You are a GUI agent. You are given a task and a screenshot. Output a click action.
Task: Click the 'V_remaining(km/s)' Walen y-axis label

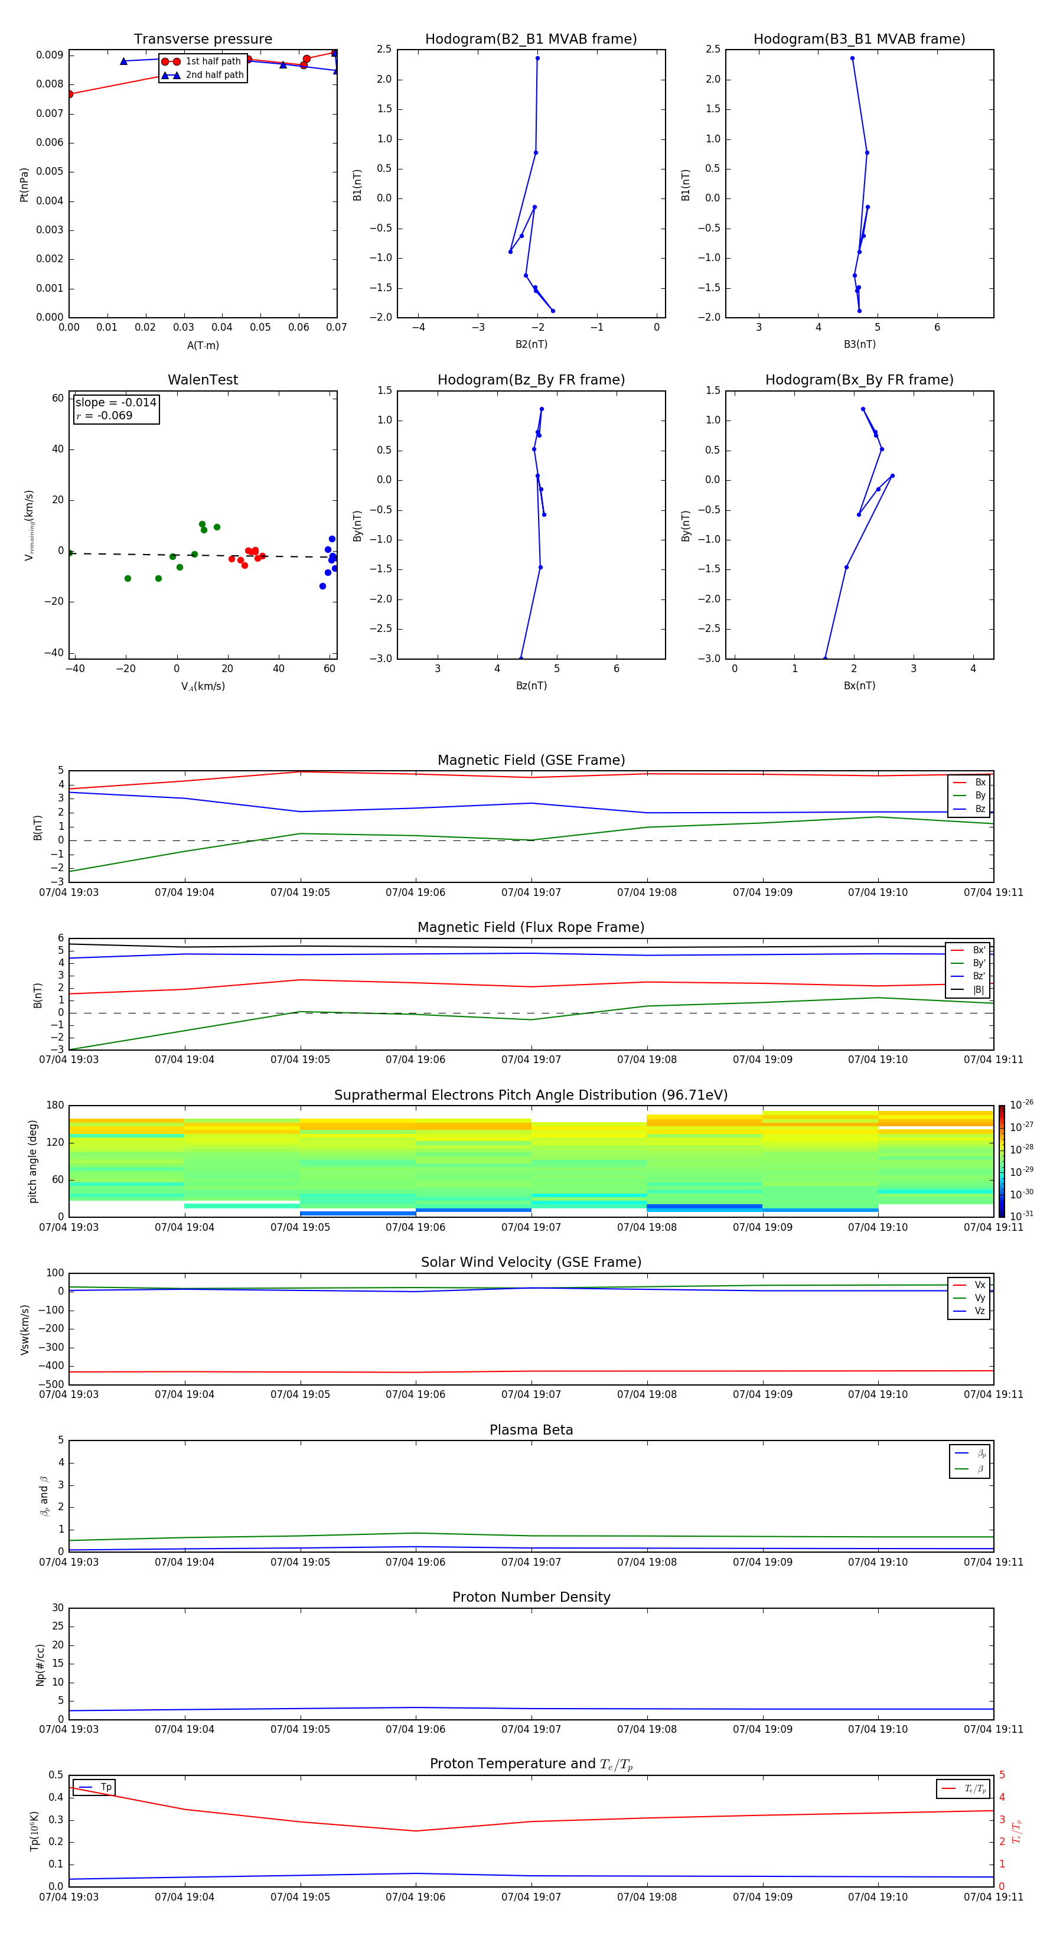(x=30, y=525)
